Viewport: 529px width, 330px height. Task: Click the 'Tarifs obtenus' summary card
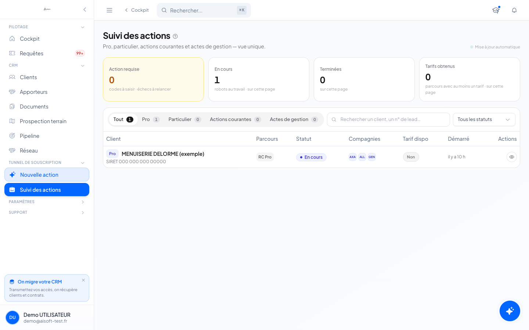(x=469, y=79)
